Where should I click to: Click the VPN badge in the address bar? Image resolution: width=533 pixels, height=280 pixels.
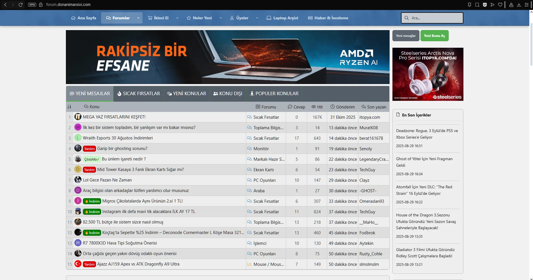pyautogui.click(x=32, y=5)
